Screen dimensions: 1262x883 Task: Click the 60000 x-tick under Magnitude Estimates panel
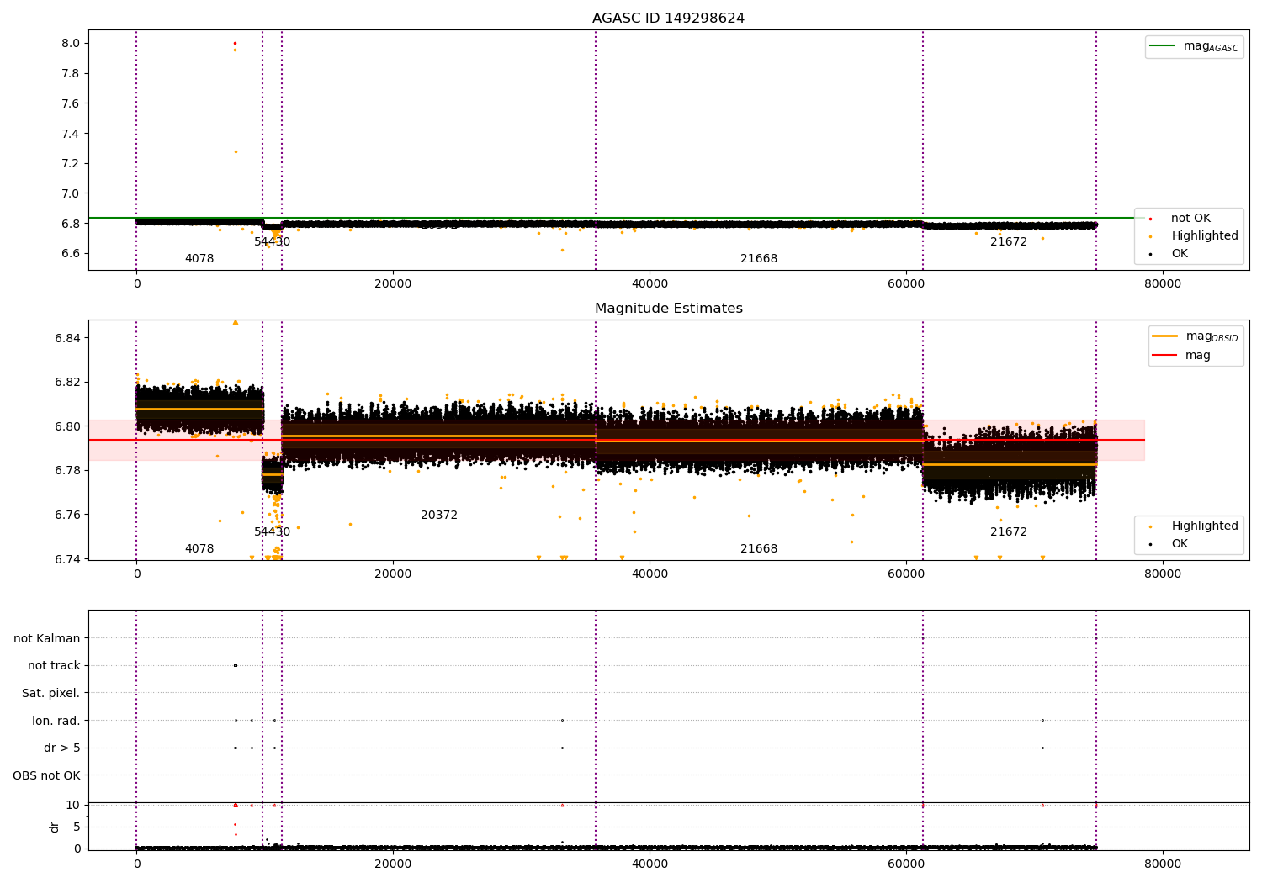tap(906, 574)
